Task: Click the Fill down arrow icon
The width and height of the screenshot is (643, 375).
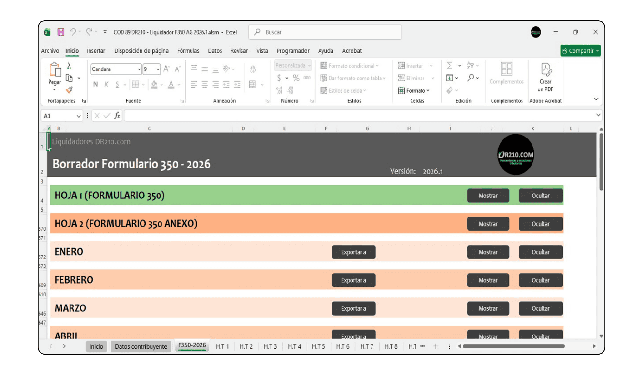Action: 450,78
